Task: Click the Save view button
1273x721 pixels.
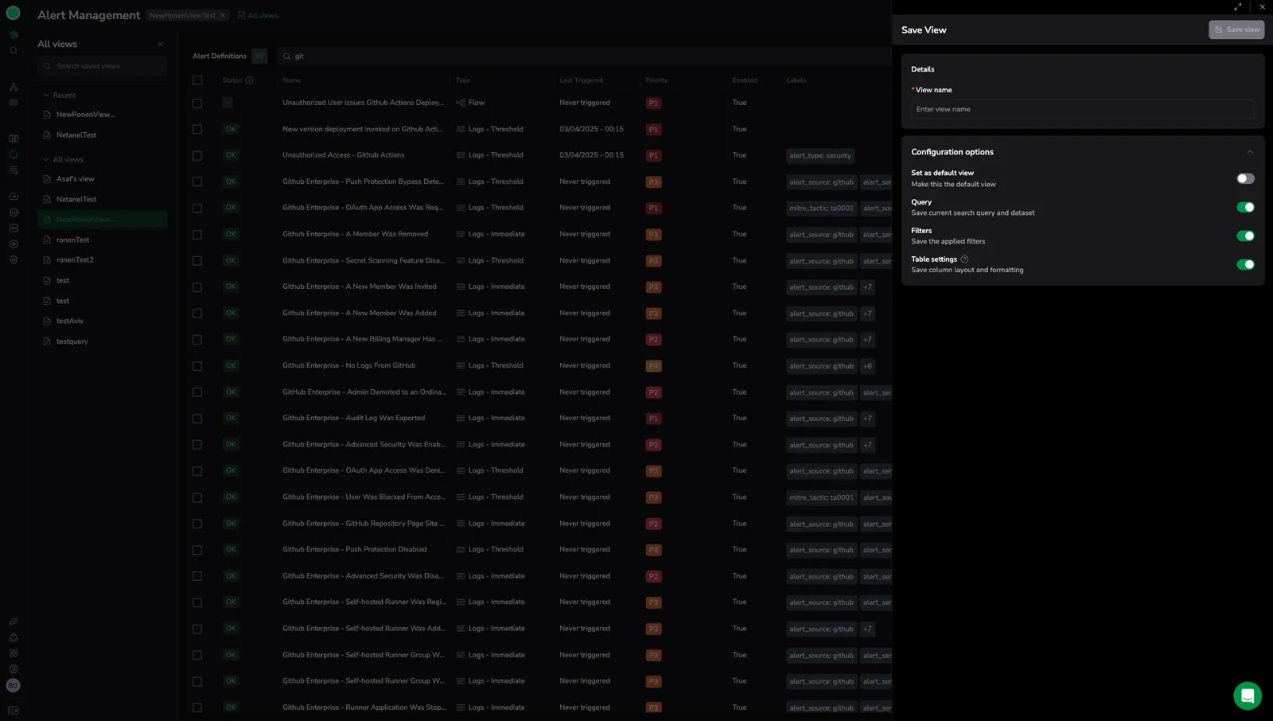Action: point(1236,29)
